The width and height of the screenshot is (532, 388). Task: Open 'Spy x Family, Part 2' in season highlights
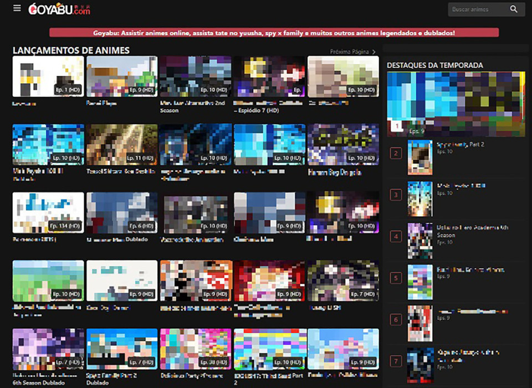point(461,144)
